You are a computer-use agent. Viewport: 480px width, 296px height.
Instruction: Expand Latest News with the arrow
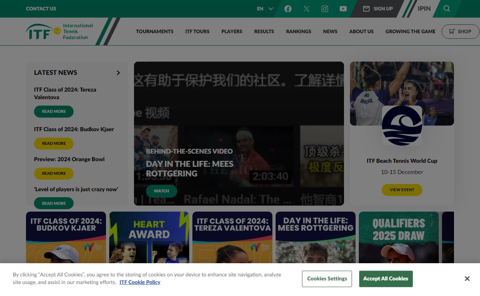pos(118,73)
